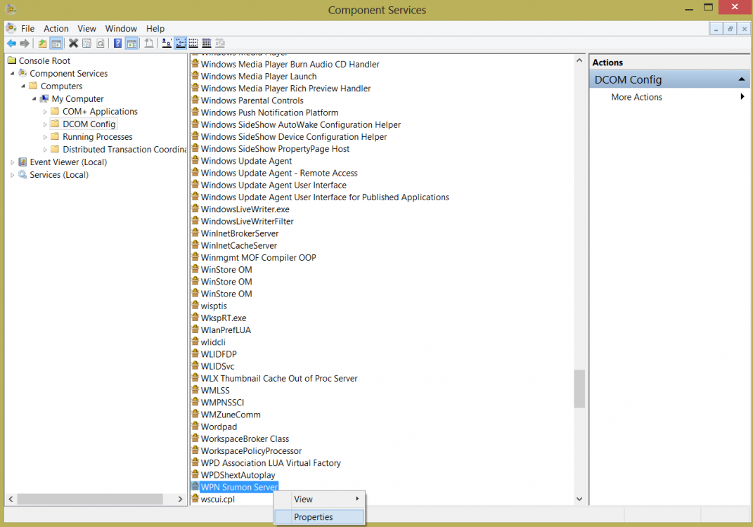Select WinInetBrokerServer entry
Viewport: 753px width, 527px height.
tap(240, 233)
